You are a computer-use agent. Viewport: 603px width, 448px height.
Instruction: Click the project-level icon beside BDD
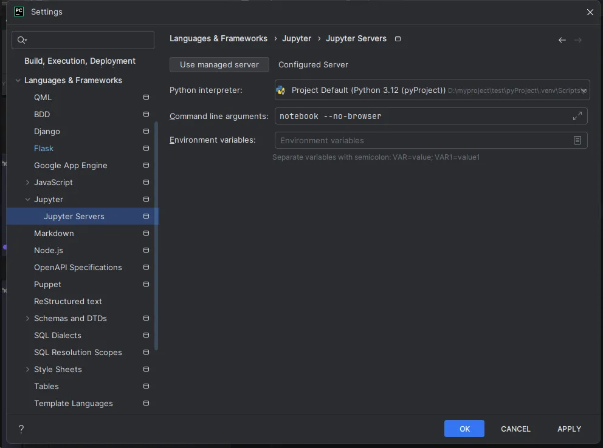pyautogui.click(x=146, y=114)
